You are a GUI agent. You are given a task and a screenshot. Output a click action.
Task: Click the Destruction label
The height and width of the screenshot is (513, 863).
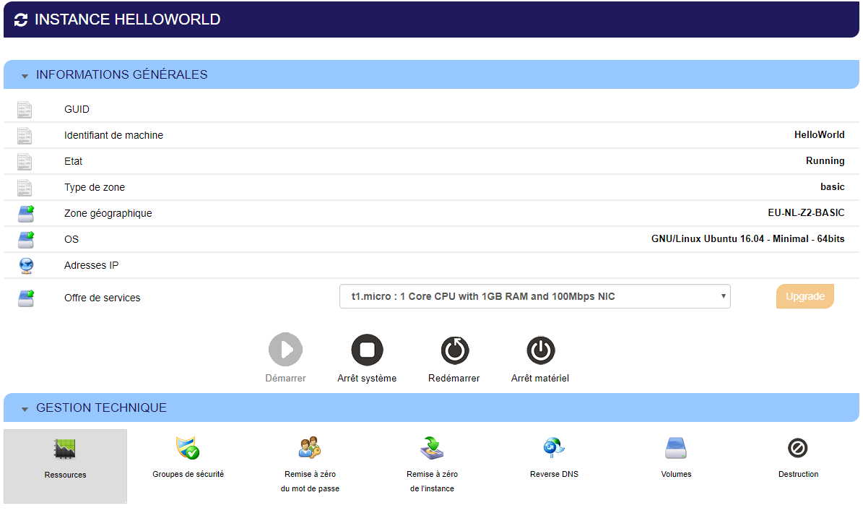click(798, 474)
